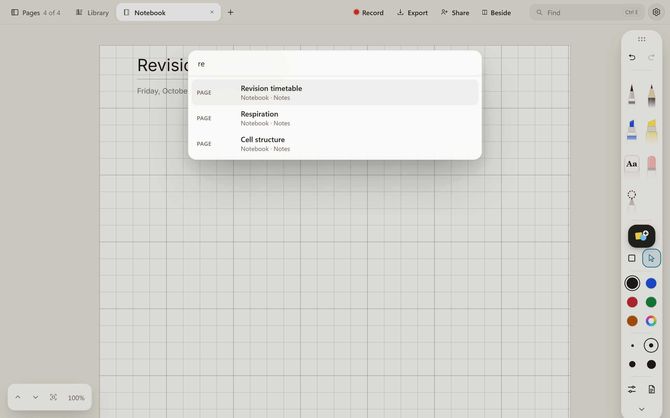Collapse the tool palette with bottom chevron
The height and width of the screenshot is (418, 670).
click(641, 409)
